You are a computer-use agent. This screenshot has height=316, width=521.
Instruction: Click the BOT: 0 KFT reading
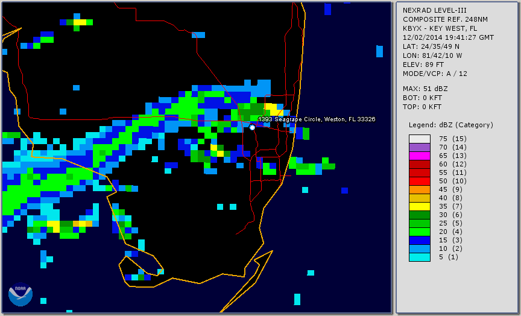(422, 98)
